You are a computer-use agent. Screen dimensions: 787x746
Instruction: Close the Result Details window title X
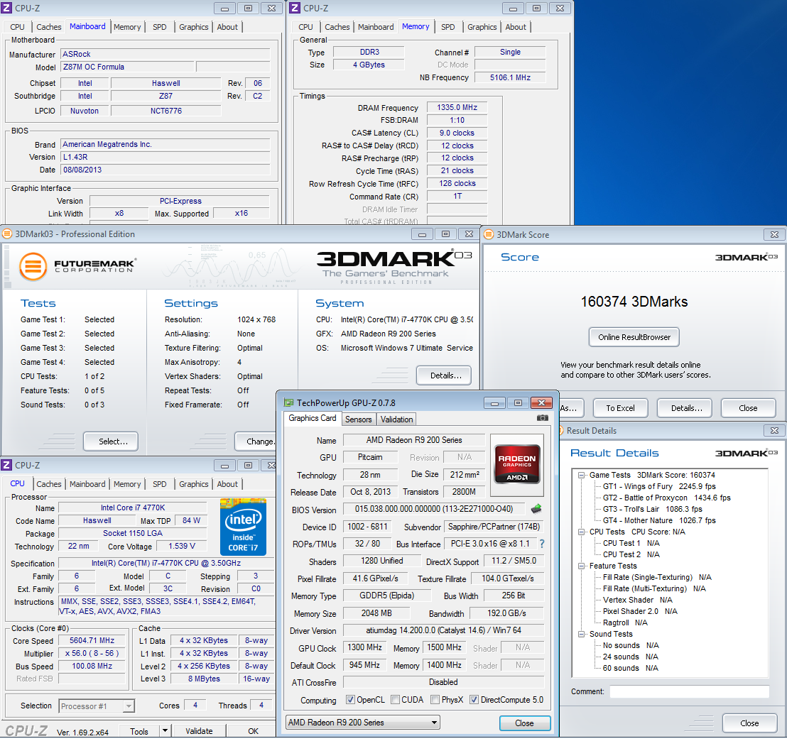pyautogui.click(x=774, y=430)
